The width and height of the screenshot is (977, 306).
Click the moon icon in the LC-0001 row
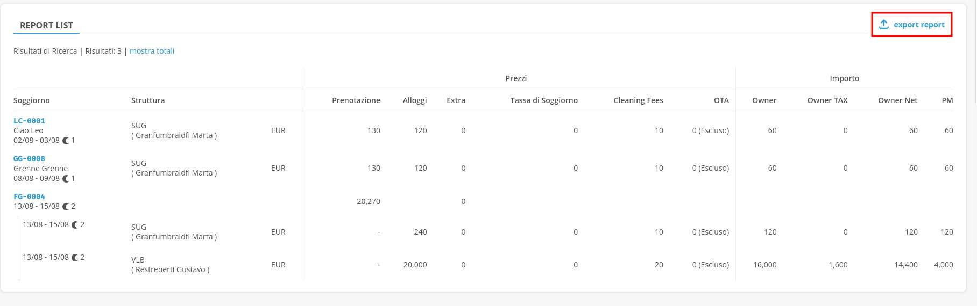[66, 141]
